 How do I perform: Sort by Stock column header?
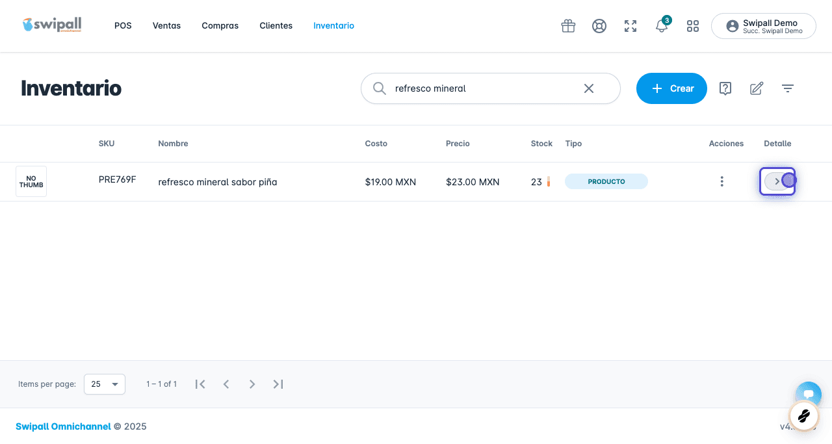[x=541, y=144]
